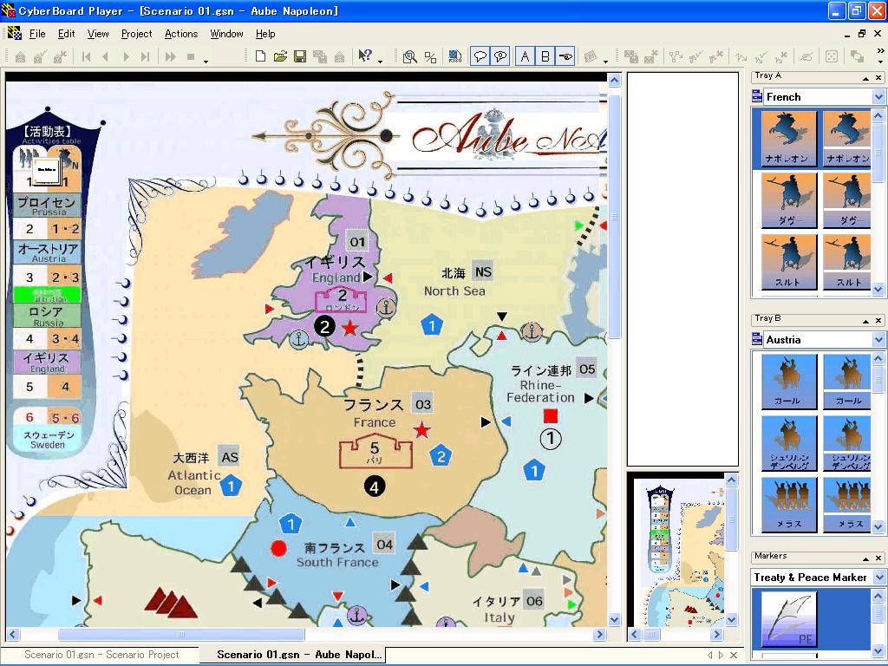Open the Help menu

[265, 34]
